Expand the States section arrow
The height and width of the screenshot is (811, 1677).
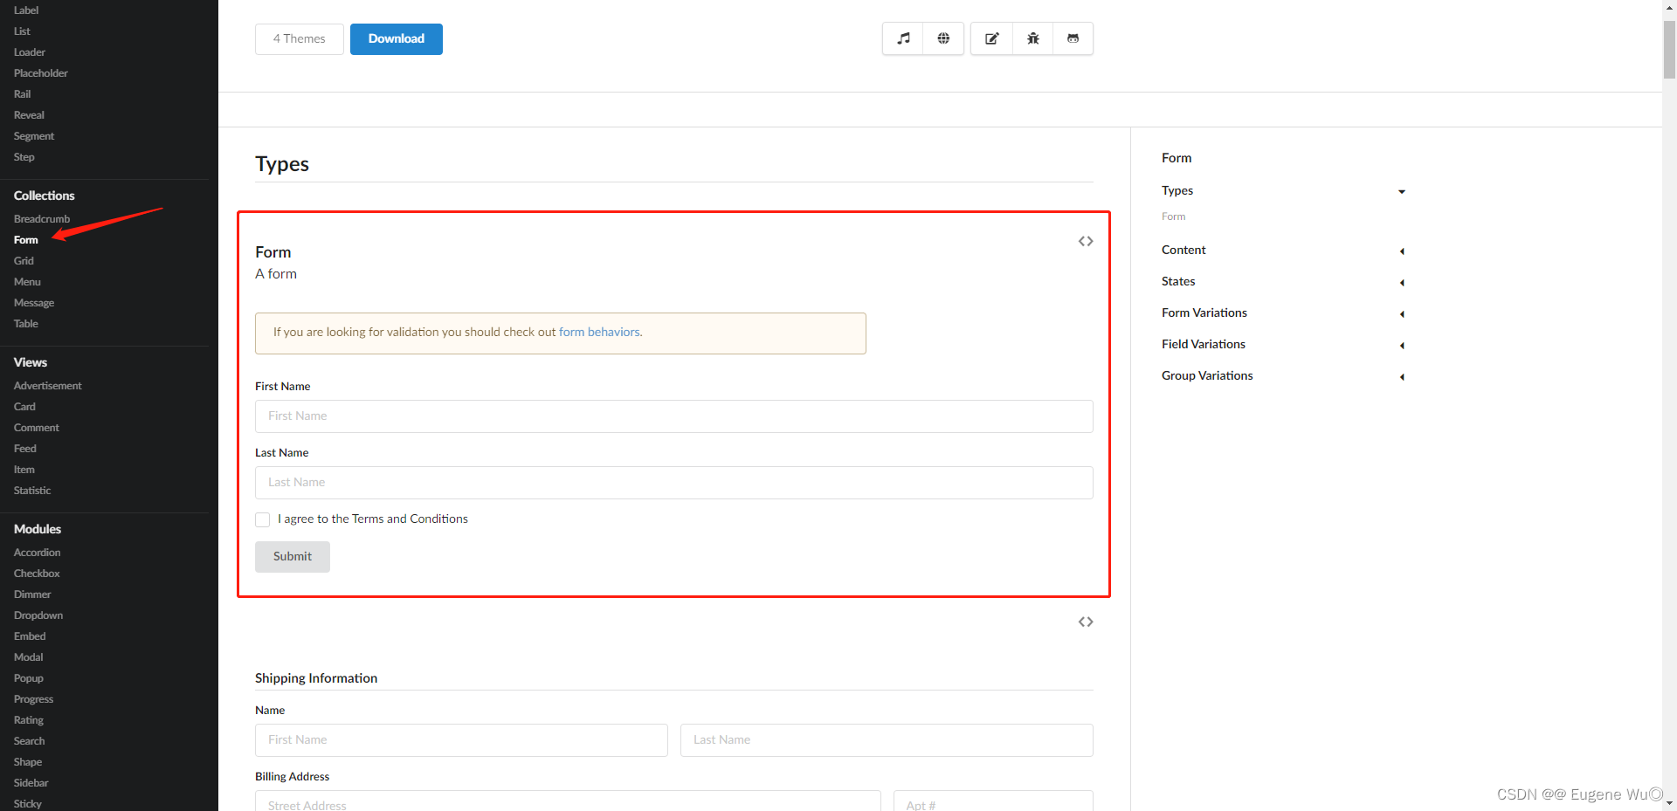pos(1402,283)
